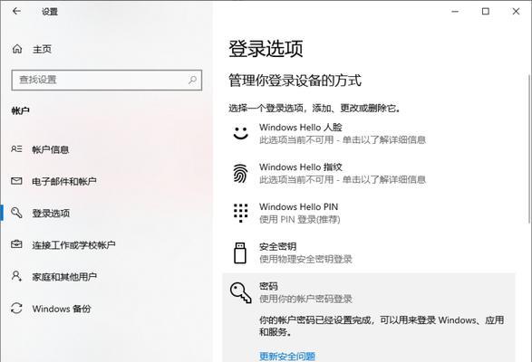The image size is (532, 362).
Task: Click the vertical scrollbar on the right
Action: coord(529,148)
